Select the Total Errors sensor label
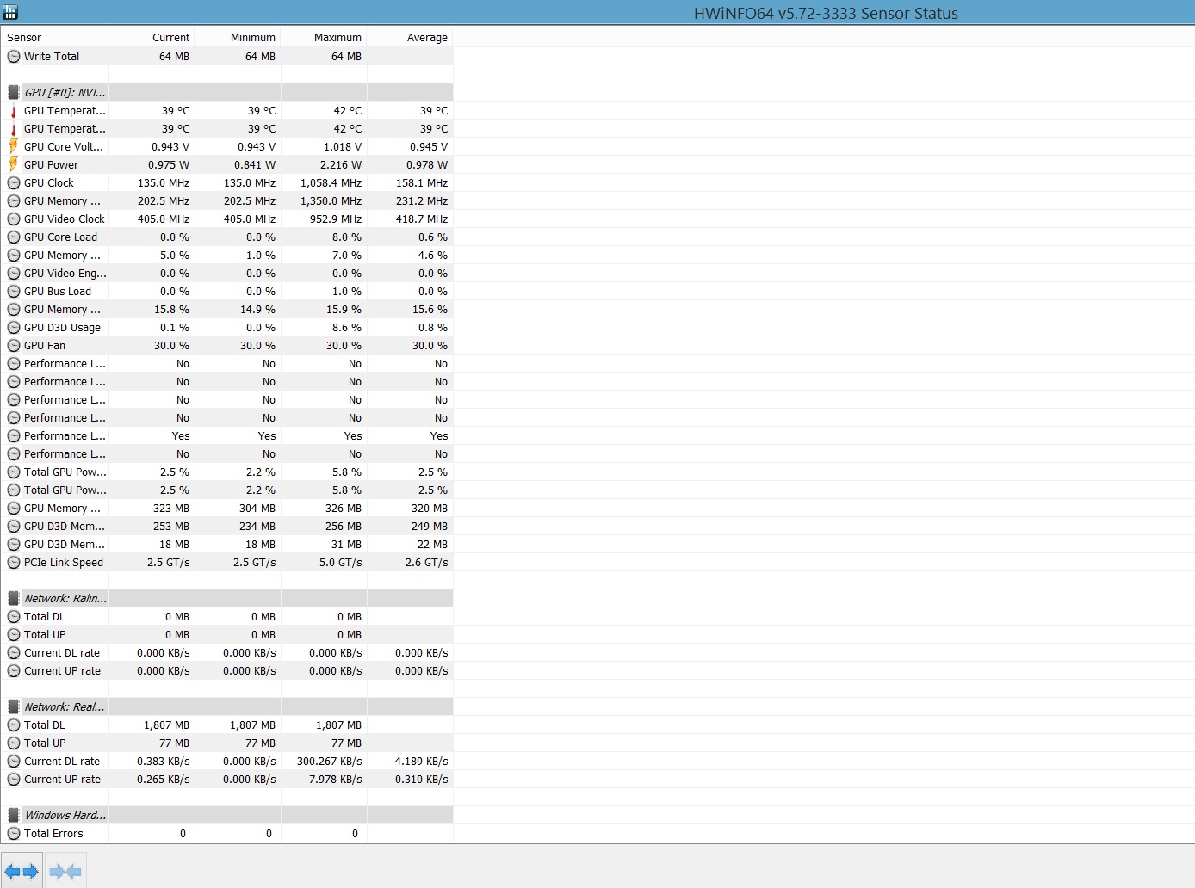1195x888 pixels. click(x=53, y=834)
